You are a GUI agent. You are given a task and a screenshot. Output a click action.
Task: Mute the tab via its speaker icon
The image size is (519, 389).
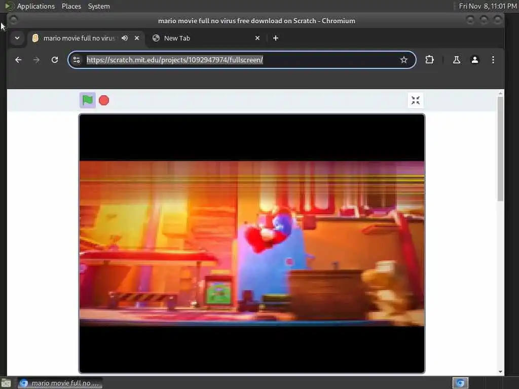point(125,38)
